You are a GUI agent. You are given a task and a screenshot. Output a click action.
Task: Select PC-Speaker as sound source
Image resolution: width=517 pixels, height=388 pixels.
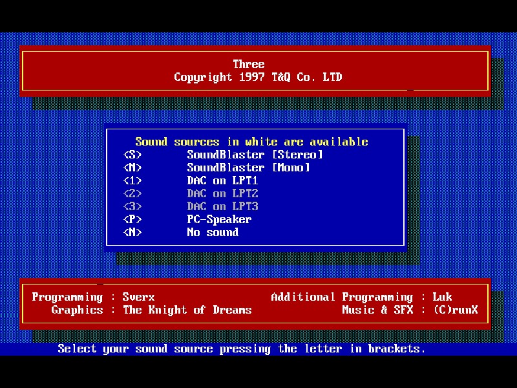point(219,219)
